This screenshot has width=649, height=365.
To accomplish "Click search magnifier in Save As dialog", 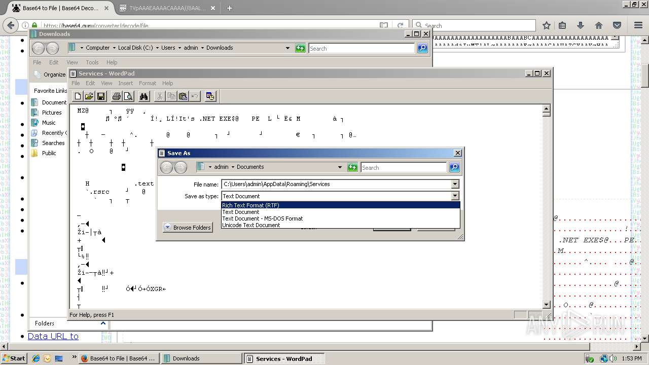I will [454, 167].
